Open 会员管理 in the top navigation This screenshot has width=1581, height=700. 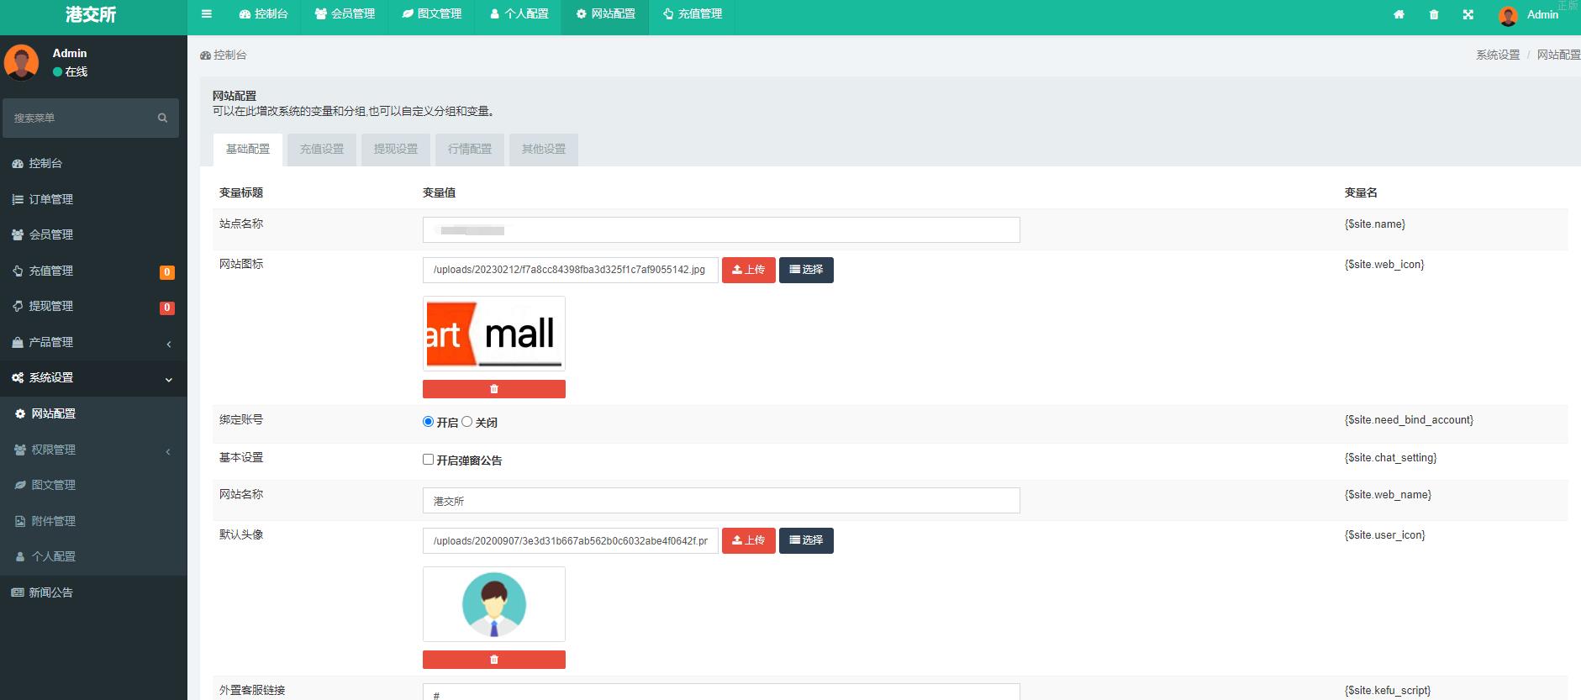tap(345, 14)
